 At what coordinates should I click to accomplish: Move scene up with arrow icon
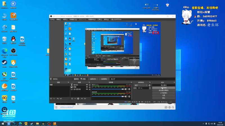click(58, 99)
